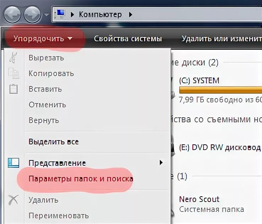Select the (C:) SYSTEM drive
This screenshot has width=262, height=224.
coord(199,81)
